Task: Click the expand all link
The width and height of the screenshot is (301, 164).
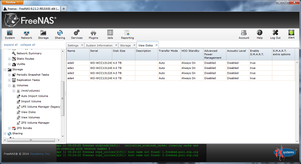Action: [x=11, y=45]
